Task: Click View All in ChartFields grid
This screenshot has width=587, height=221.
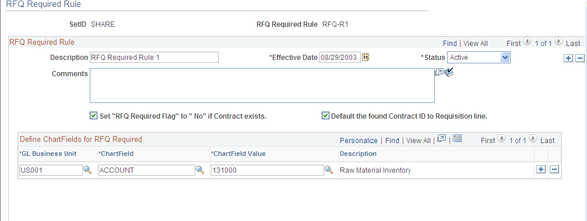Action: point(418,140)
